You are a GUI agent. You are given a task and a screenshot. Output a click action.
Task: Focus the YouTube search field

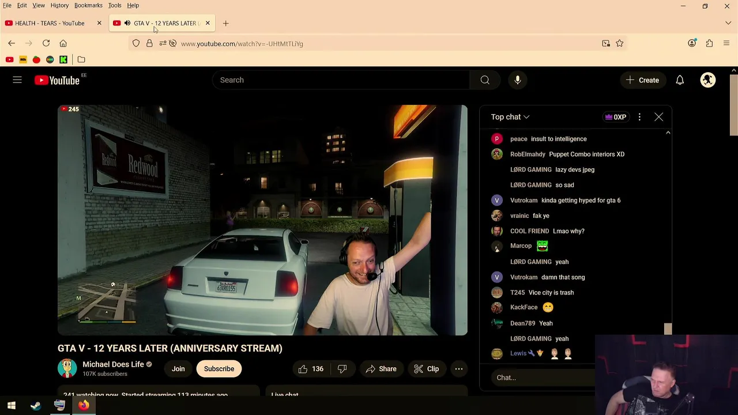click(x=341, y=80)
